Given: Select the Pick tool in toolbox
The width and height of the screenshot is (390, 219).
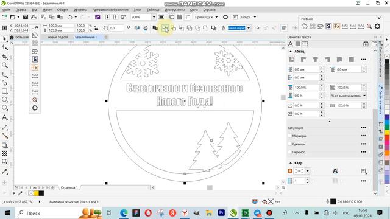Looking at the screenshot, I should [4, 39].
